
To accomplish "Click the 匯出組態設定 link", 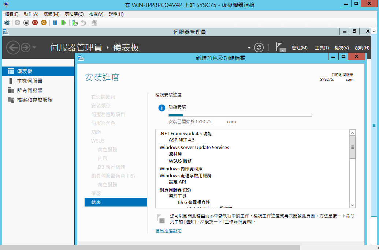I will [168, 231].
